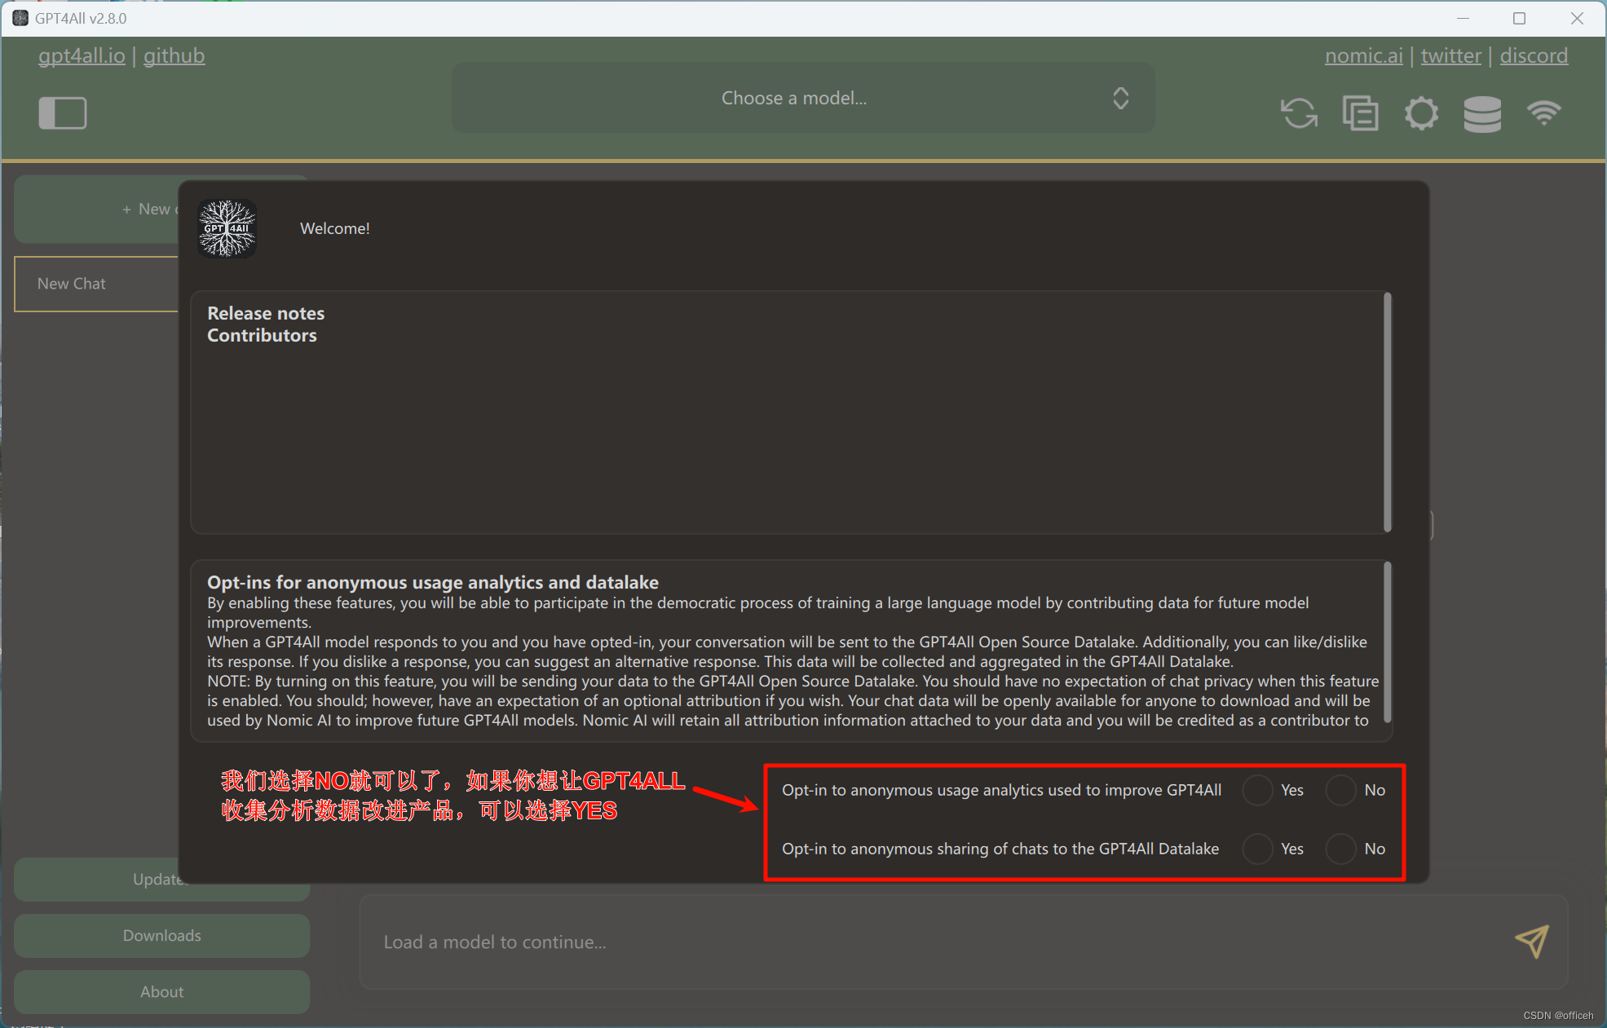The width and height of the screenshot is (1607, 1028).
Task: Open LocalDocs database icon
Action: 1482,113
